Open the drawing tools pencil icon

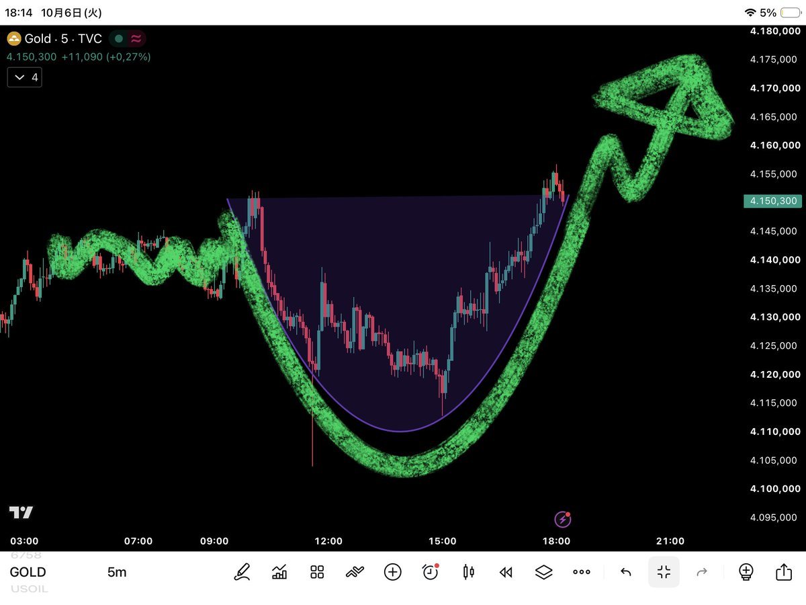pyautogui.click(x=242, y=572)
